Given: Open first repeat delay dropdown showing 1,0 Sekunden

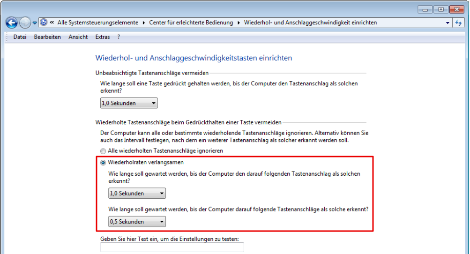Looking at the screenshot, I should [x=137, y=194].
